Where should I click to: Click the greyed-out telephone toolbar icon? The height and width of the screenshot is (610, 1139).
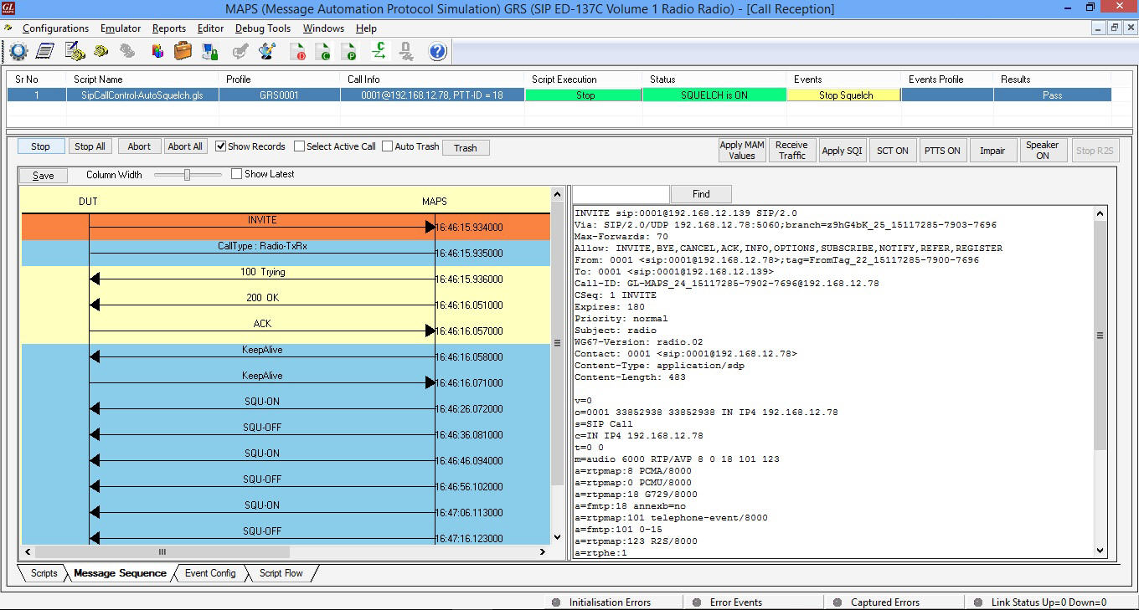click(x=128, y=52)
